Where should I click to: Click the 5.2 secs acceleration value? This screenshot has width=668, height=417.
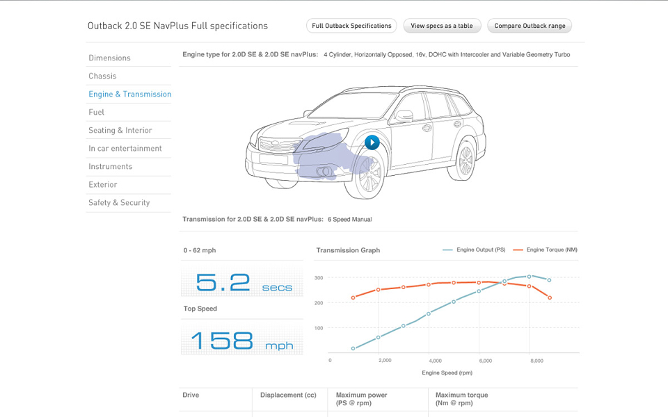(244, 283)
